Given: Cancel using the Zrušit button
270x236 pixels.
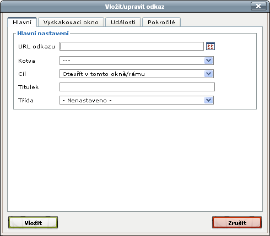Looking at the screenshot, I should coord(237,222).
